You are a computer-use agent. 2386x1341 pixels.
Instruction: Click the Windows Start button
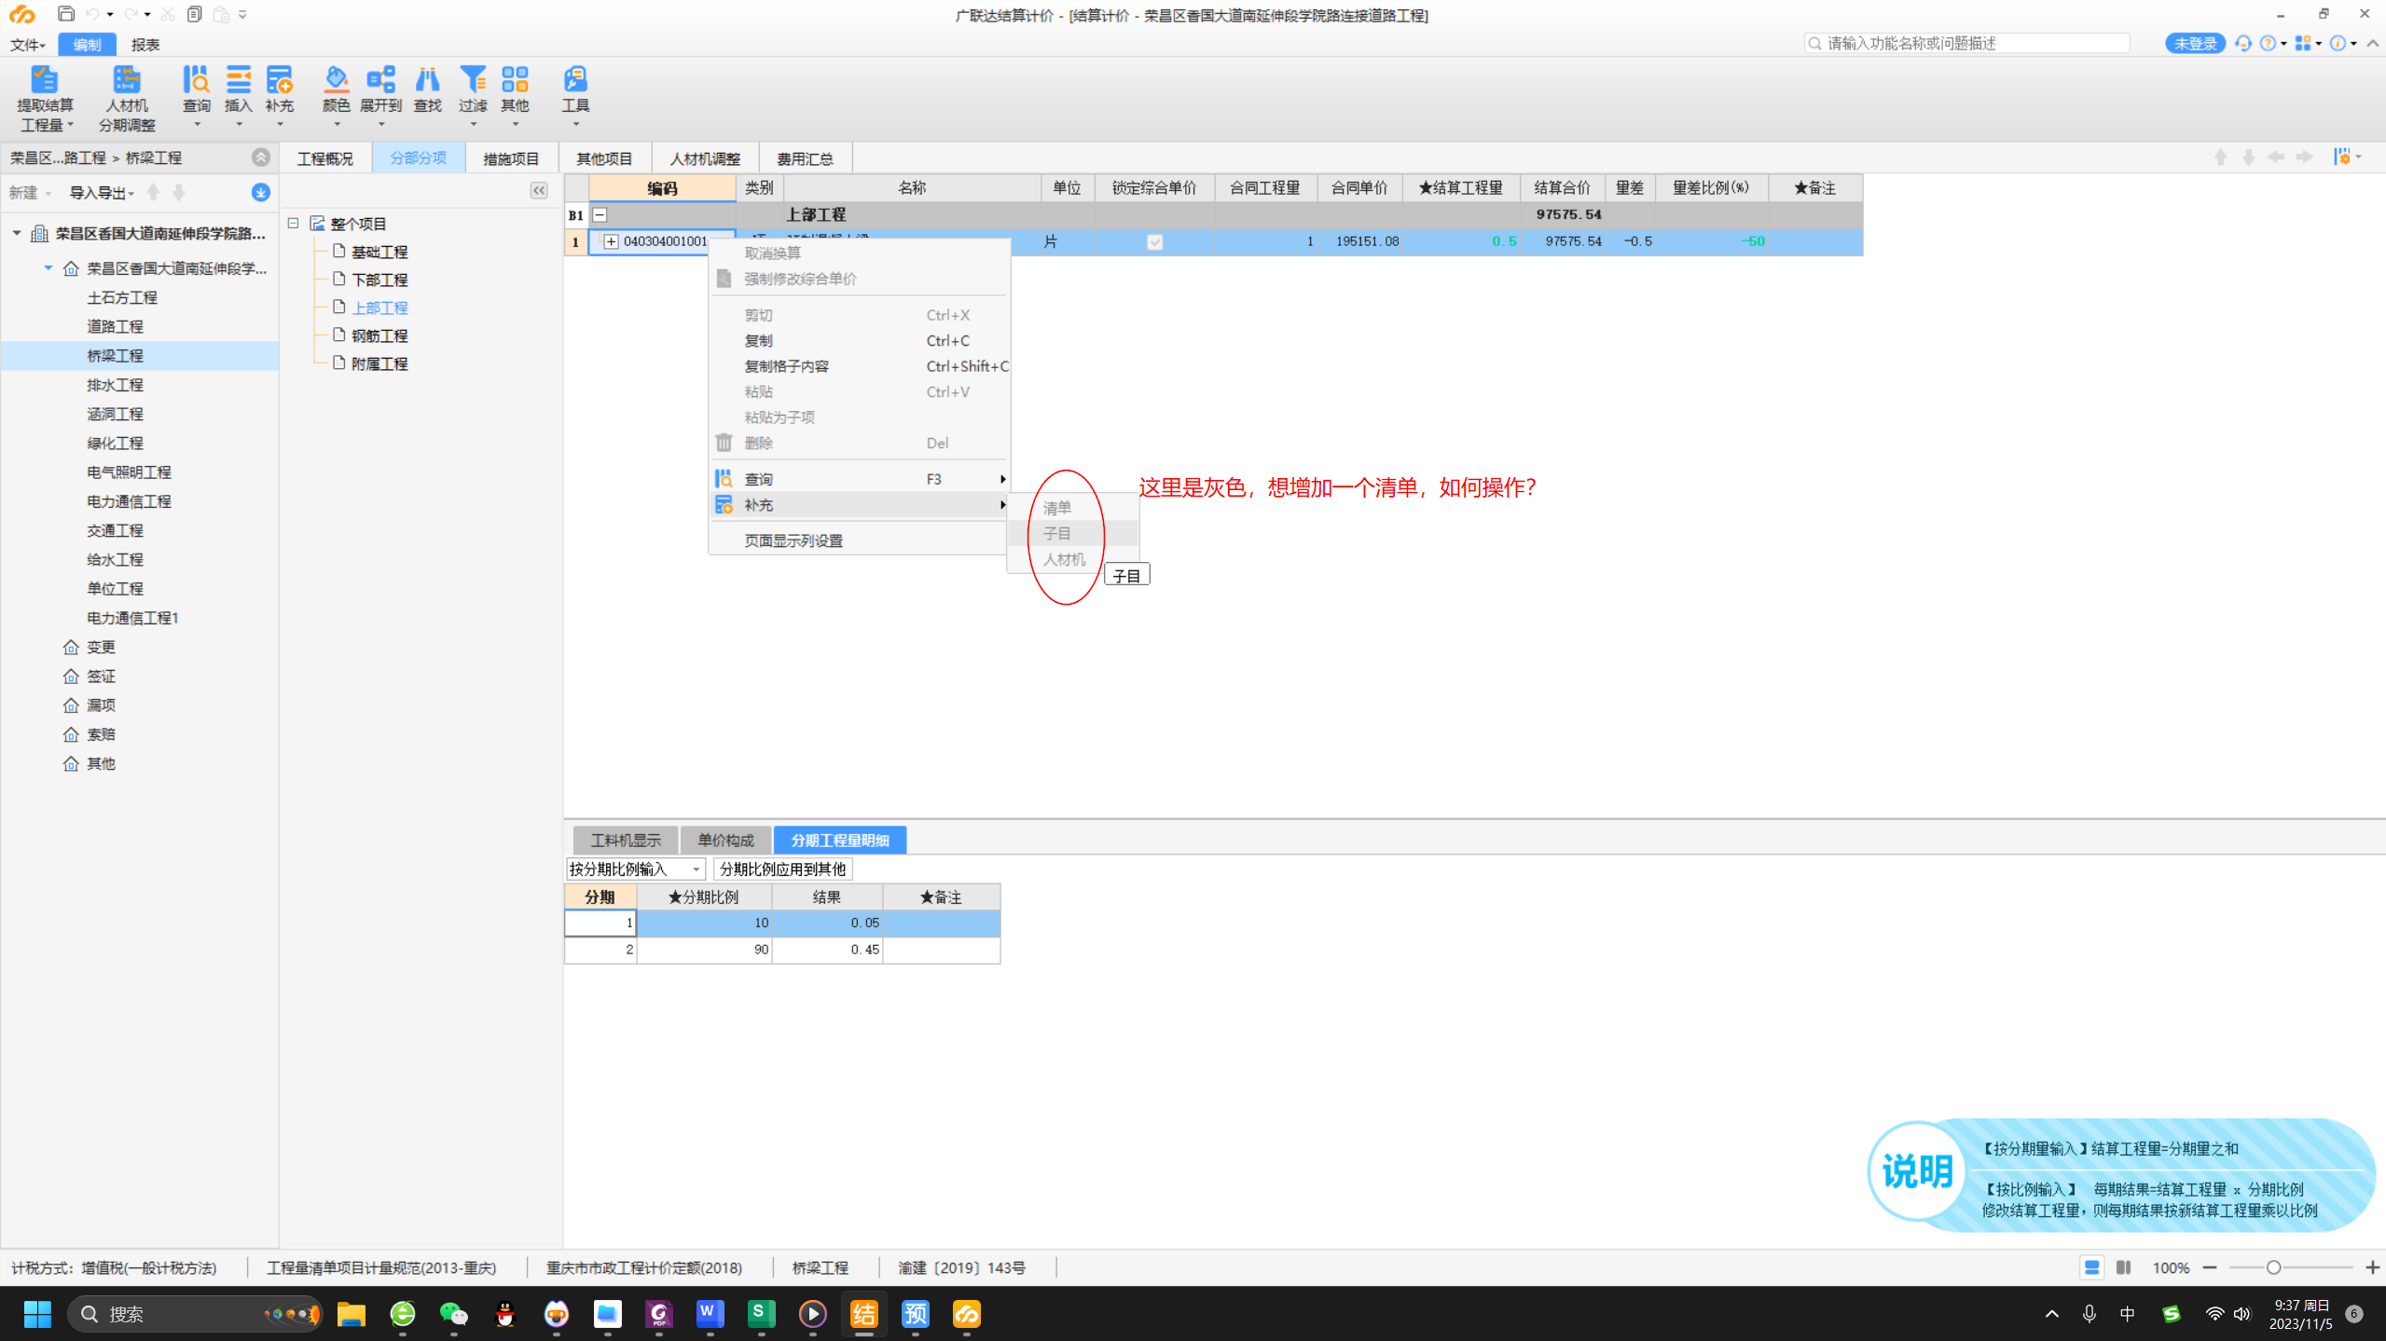pyautogui.click(x=37, y=1314)
